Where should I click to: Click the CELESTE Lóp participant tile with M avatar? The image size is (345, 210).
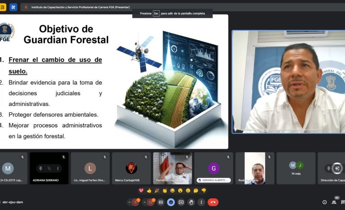click(x=13, y=168)
